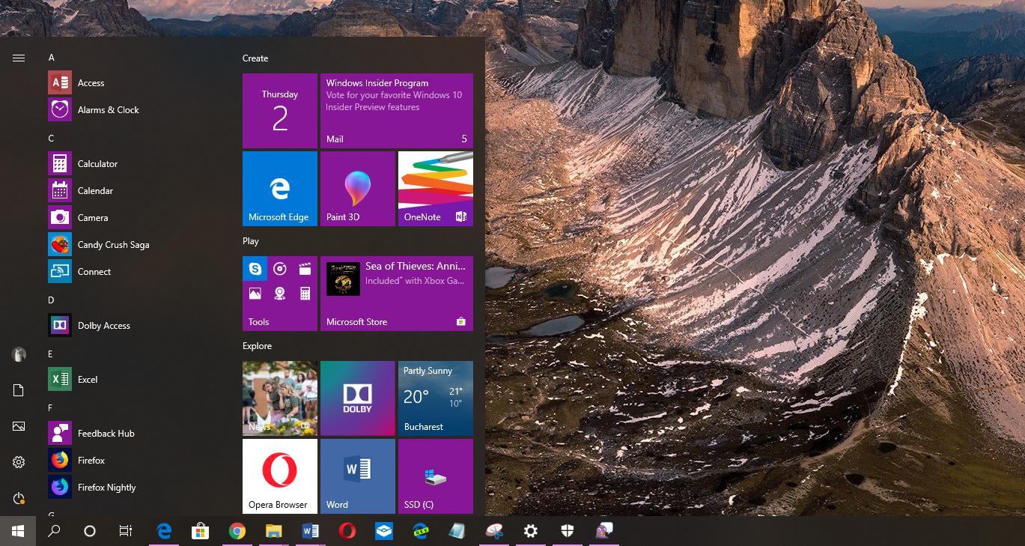Image resolution: width=1025 pixels, height=546 pixels.
Task: Switch to Edge on the taskbar
Action: [164, 531]
